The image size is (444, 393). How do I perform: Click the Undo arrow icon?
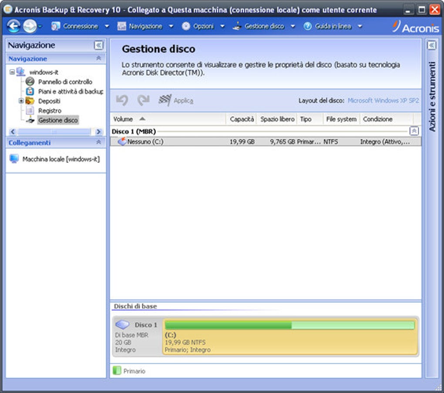123,99
